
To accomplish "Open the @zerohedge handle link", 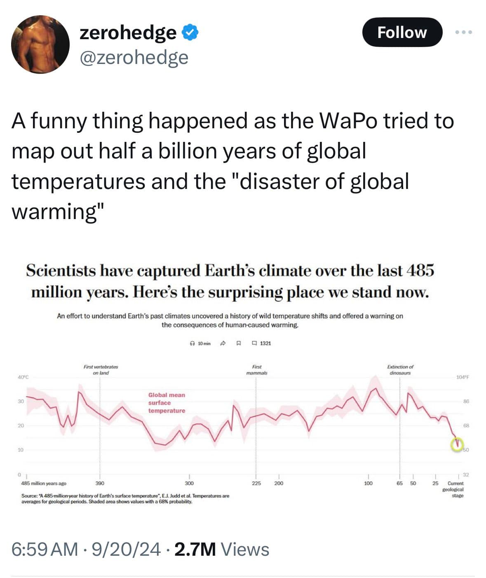I will pos(134,57).
